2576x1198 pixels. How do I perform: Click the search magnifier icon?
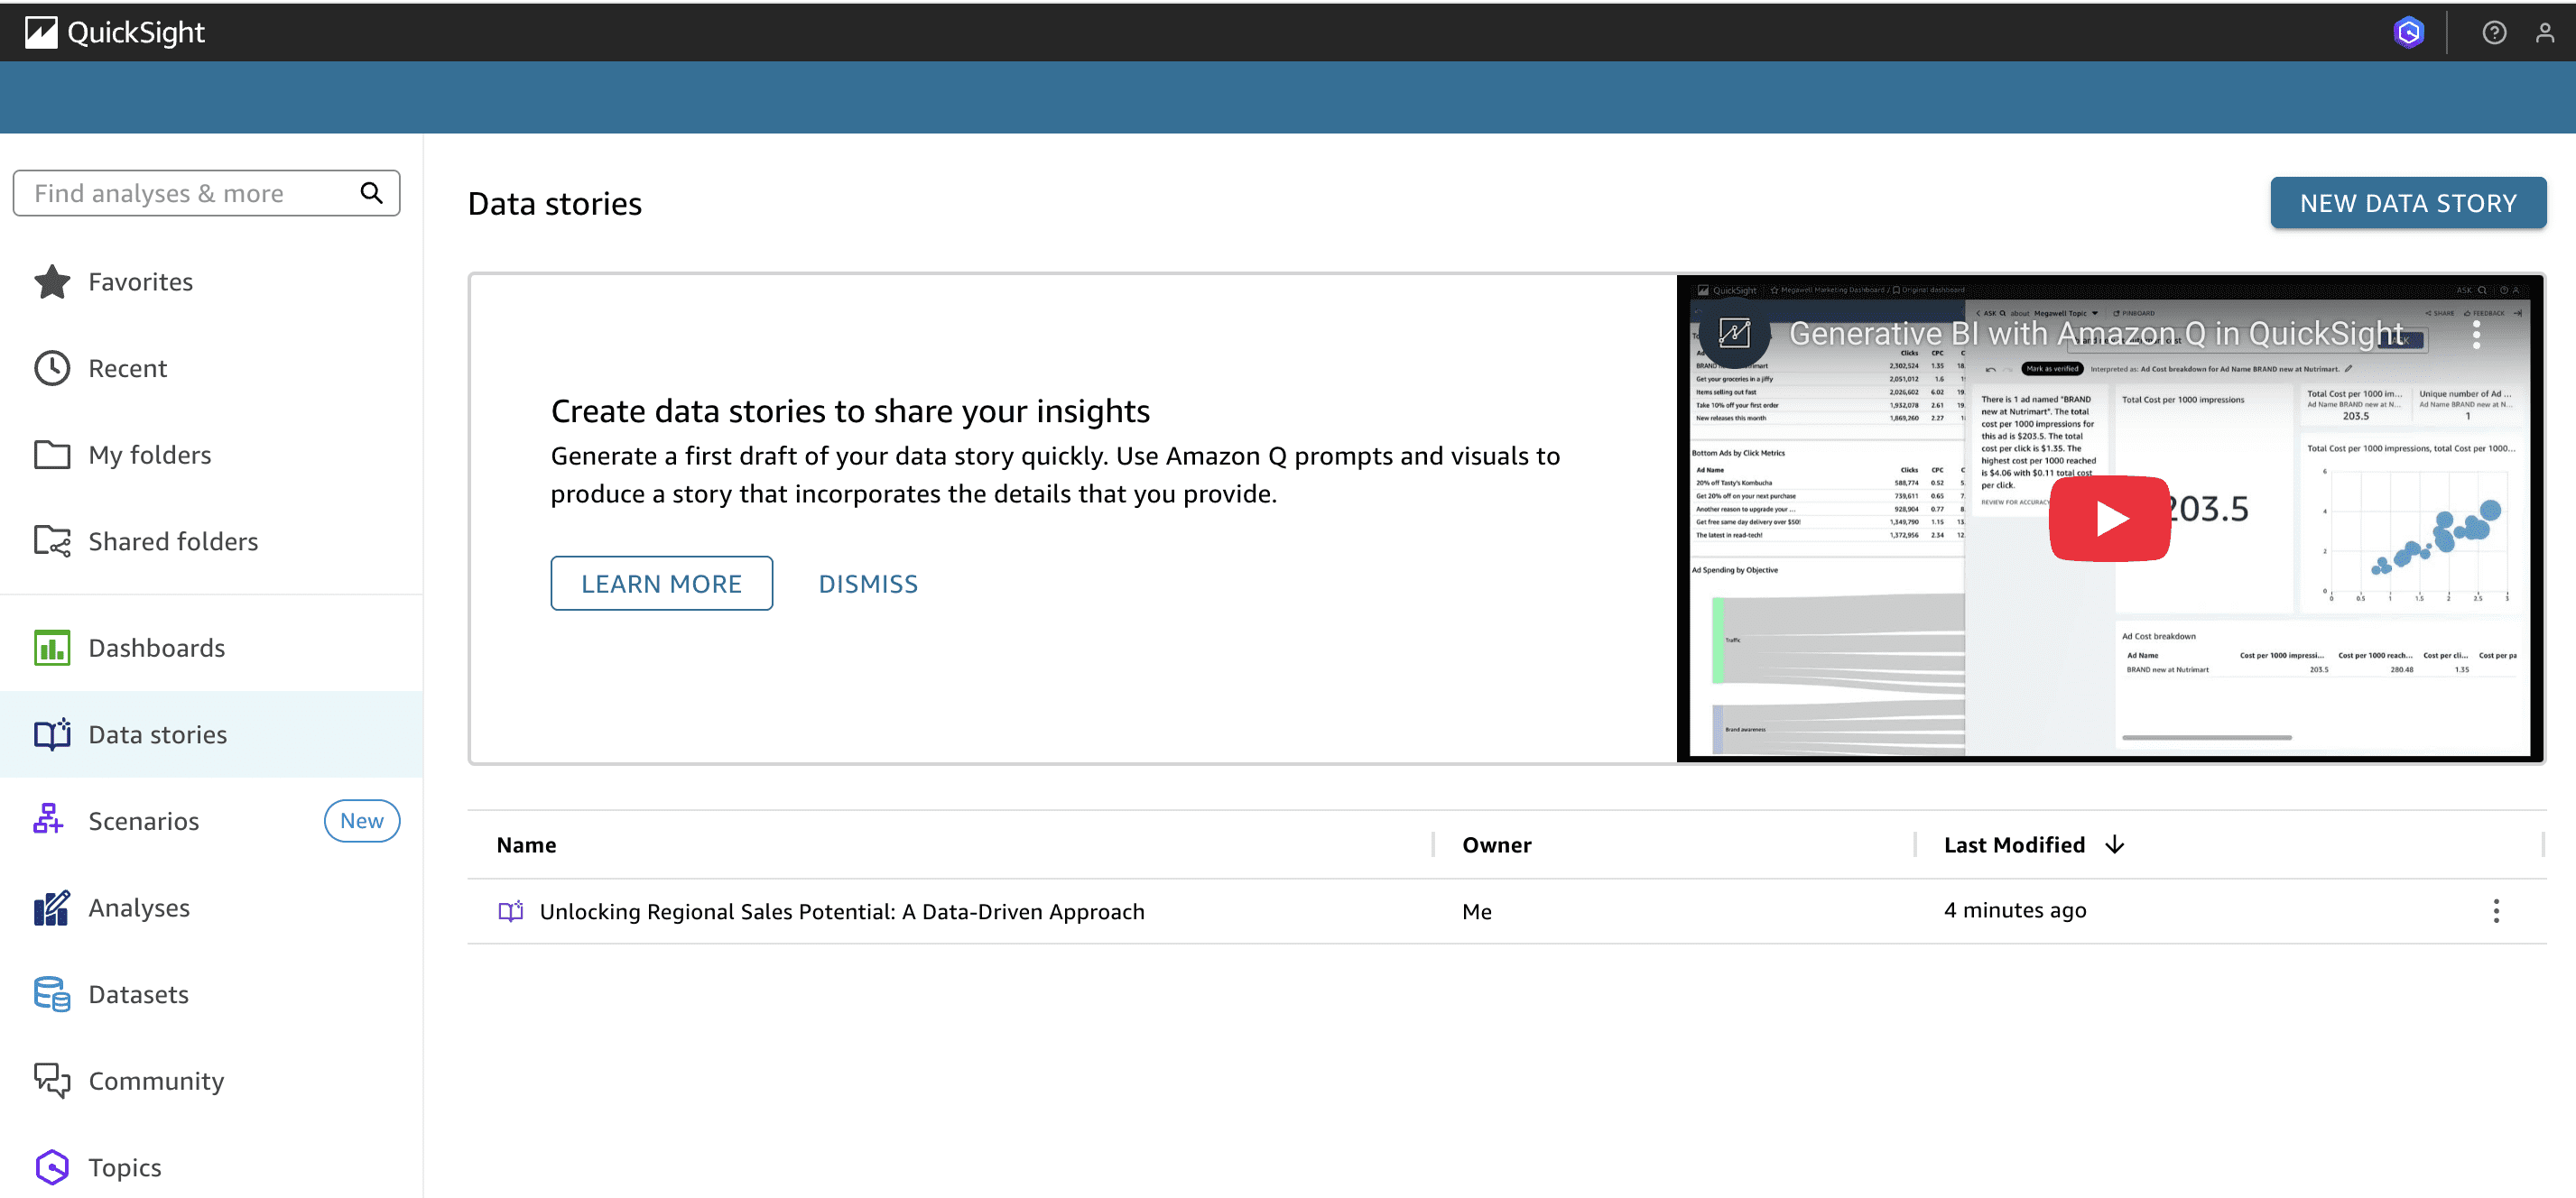[371, 193]
